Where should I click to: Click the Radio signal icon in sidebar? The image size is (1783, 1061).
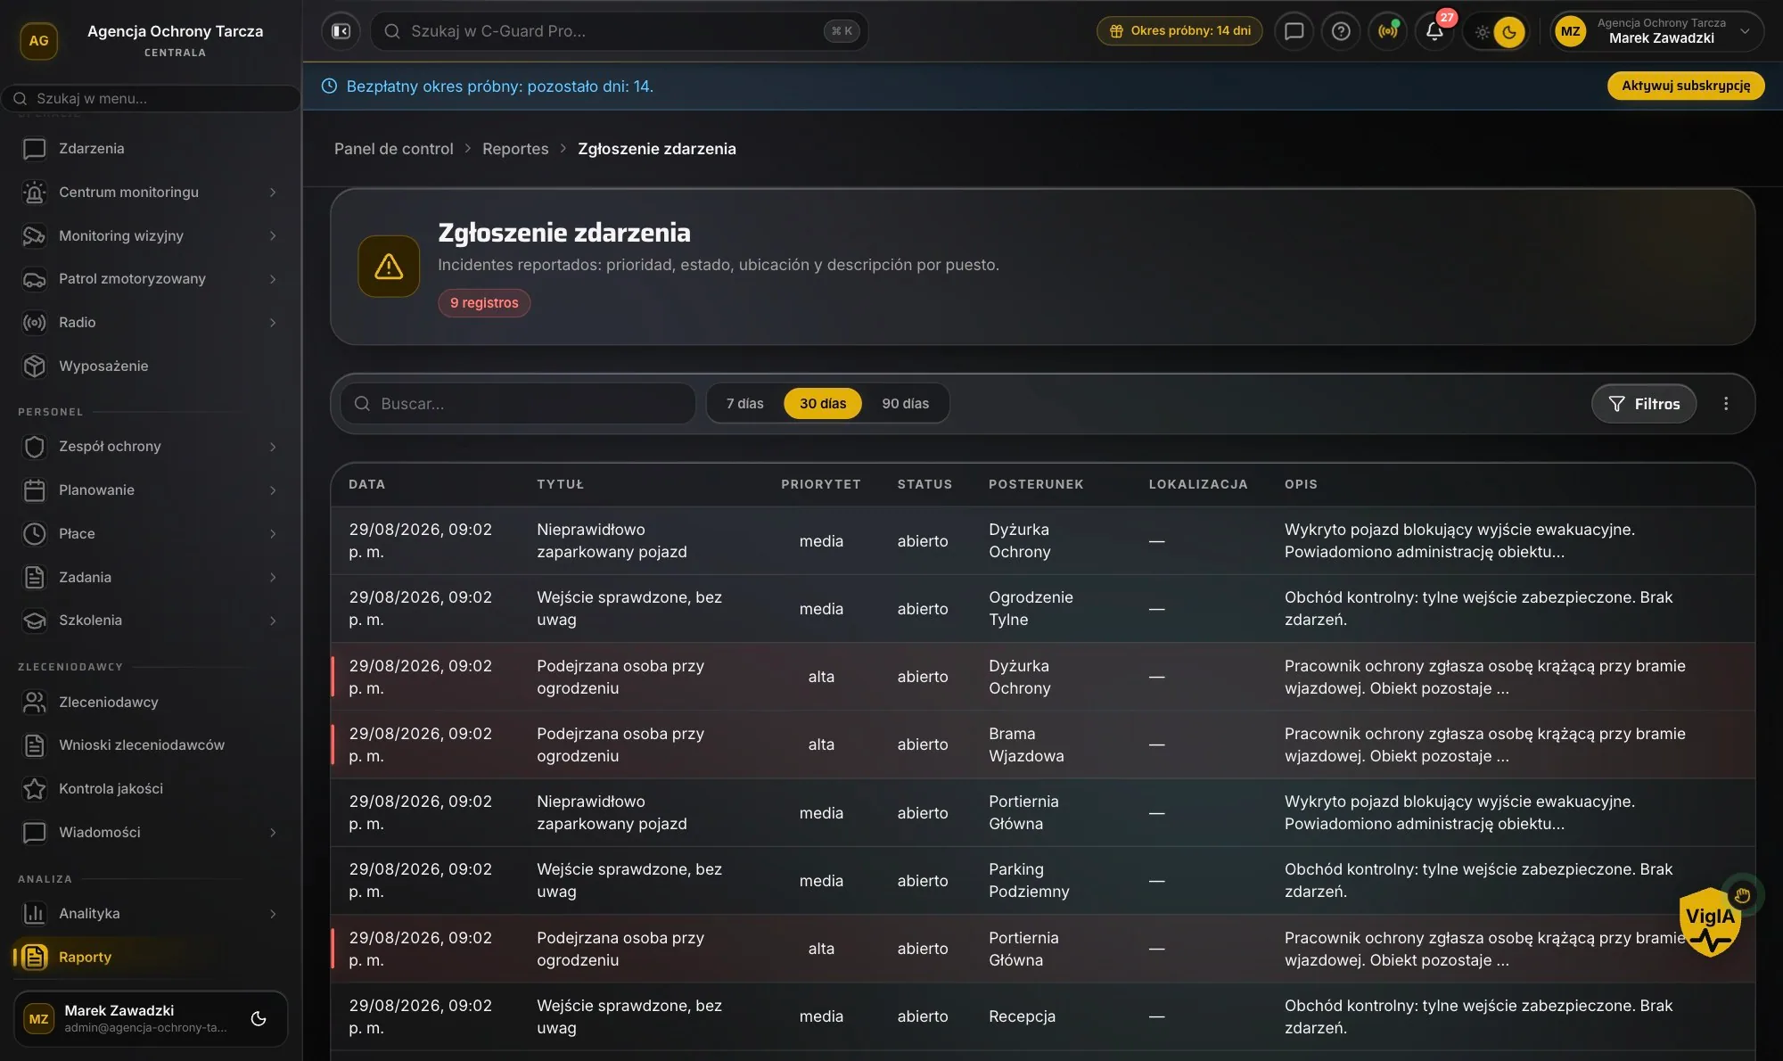click(34, 323)
